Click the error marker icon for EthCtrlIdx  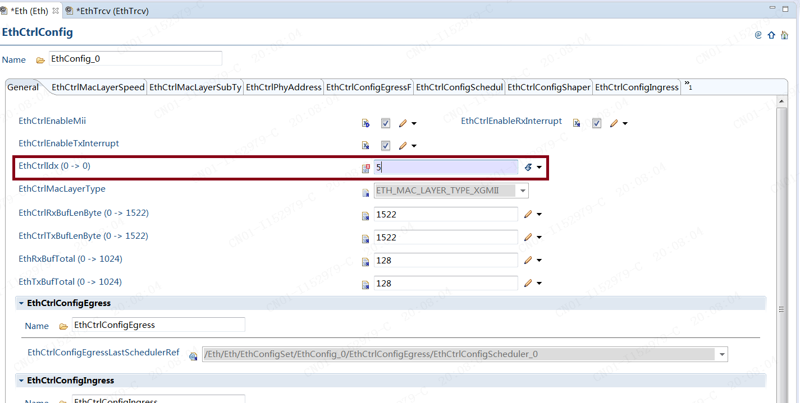click(x=365, y=168)
